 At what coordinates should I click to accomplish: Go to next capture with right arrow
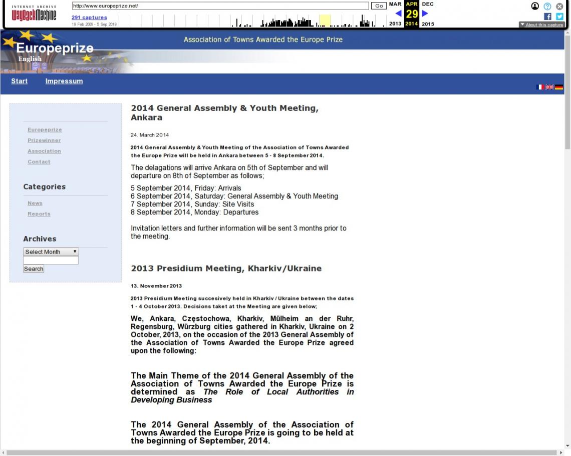click(x=425, y=13)
